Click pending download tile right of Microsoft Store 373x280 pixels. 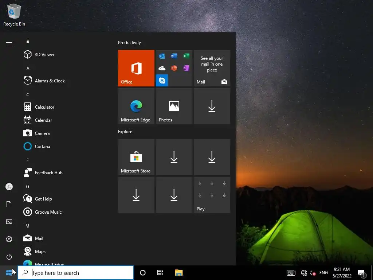click(174, 157)
